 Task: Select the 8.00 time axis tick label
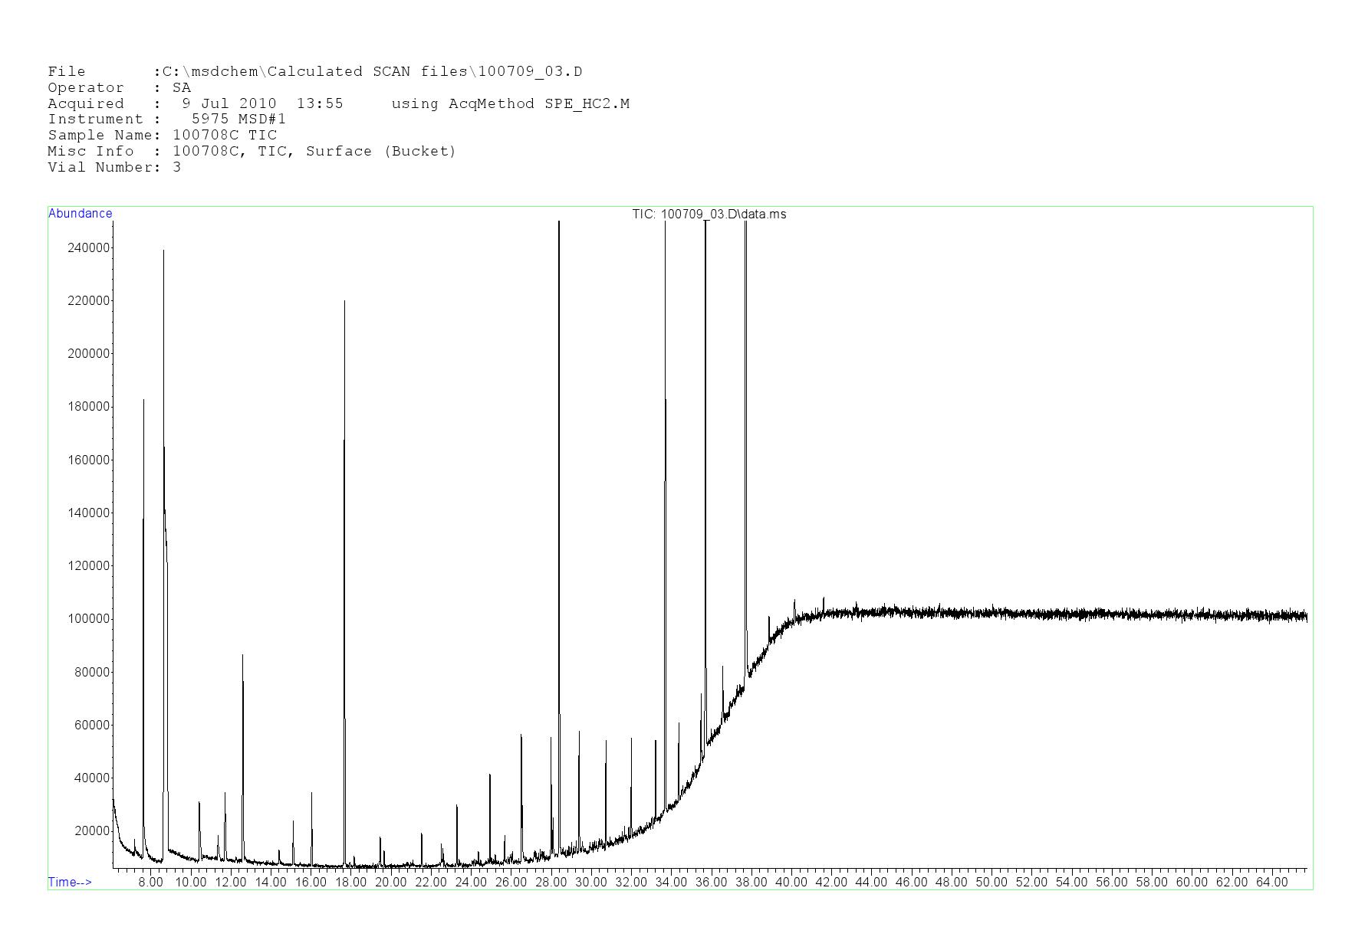click(150, 883)
